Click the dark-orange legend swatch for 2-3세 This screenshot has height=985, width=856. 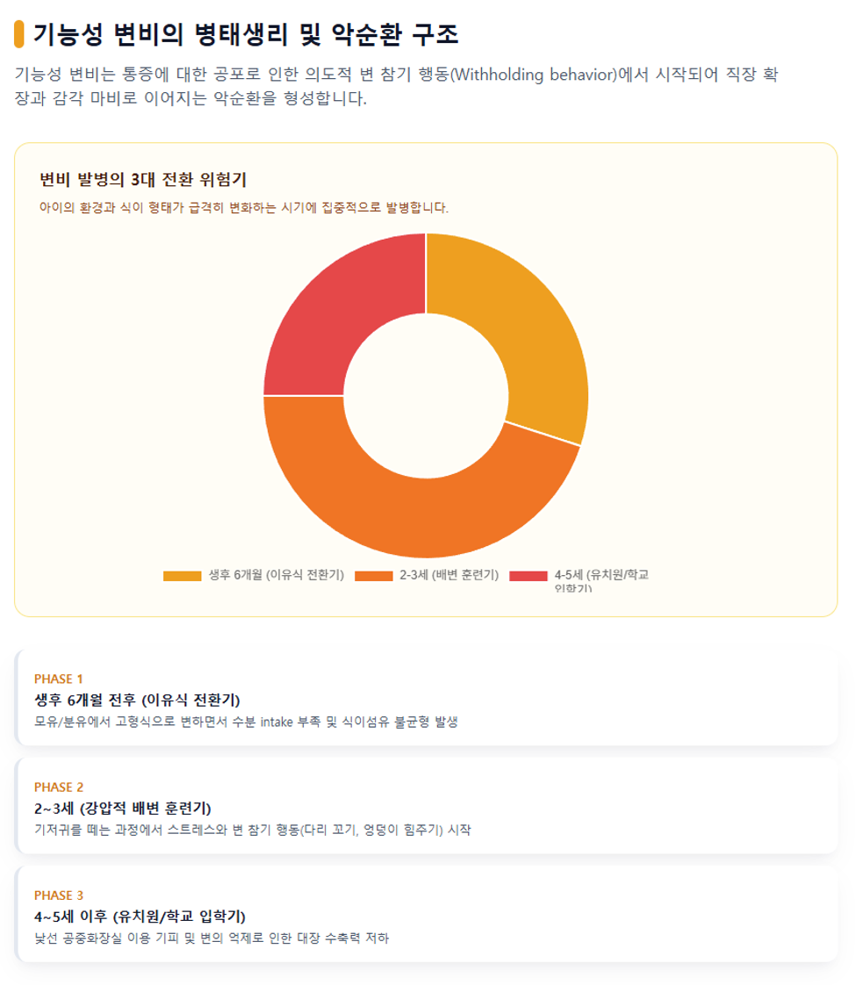(374, 576)
